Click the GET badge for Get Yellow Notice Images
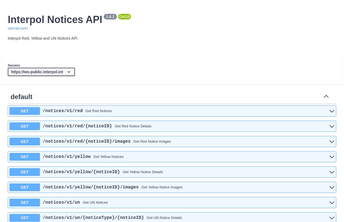This screenshot has width=344, height=222. click(25, 187)
